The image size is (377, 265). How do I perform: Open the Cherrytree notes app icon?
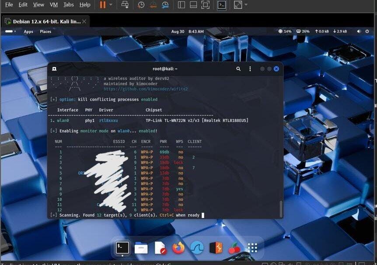click(234, 248)
